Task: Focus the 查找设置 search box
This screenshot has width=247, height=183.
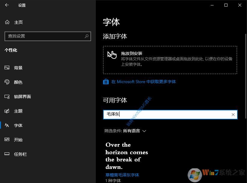Action: tap(48, 36)
